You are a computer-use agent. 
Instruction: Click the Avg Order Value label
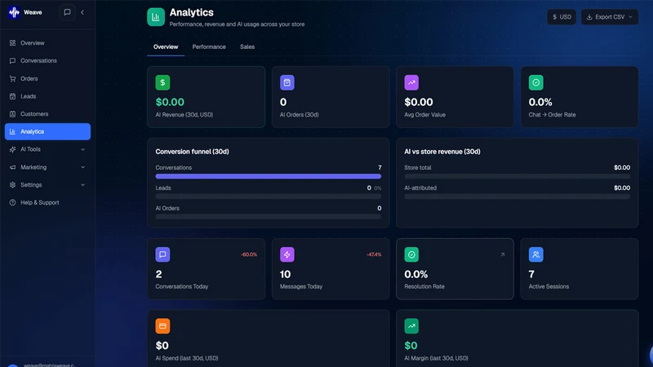(424, 114)
